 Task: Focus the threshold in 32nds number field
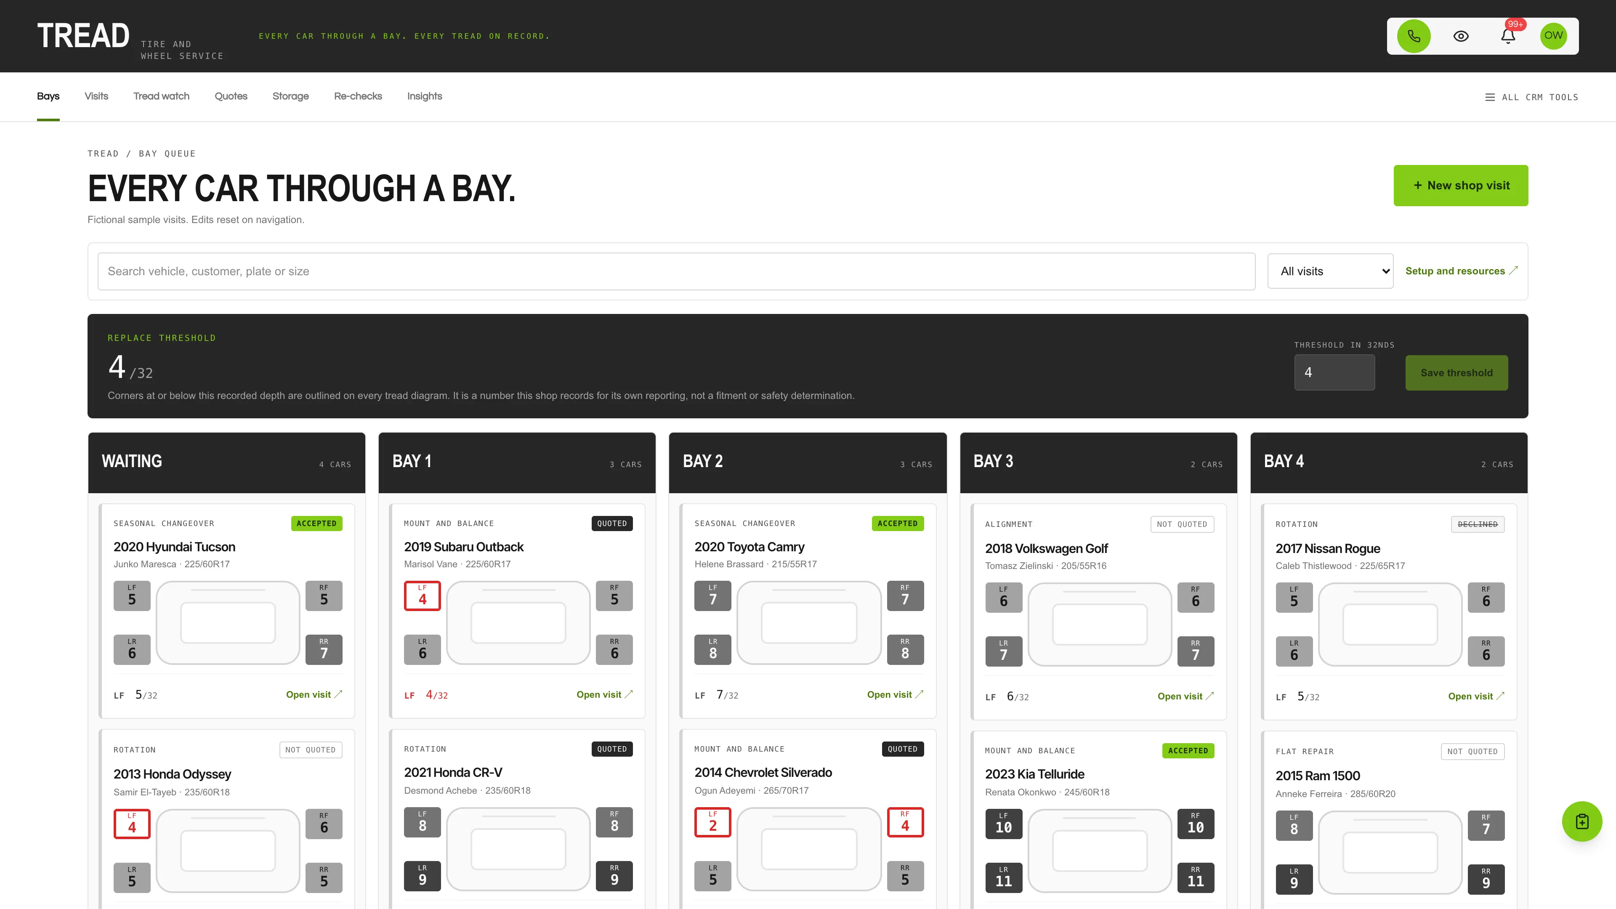point(1334,372)
